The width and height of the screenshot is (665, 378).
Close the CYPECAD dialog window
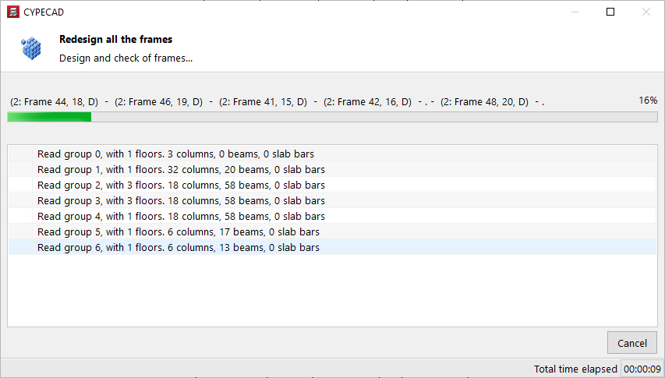646,12
